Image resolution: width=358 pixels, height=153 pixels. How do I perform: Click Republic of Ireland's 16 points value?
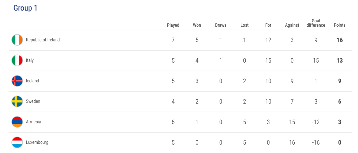coord(339,40)
